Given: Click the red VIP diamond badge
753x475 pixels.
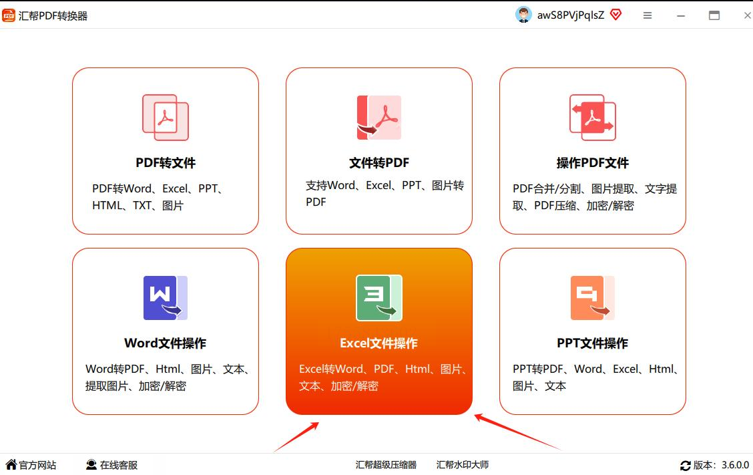Looking at the screenshot, I should 615,15.
